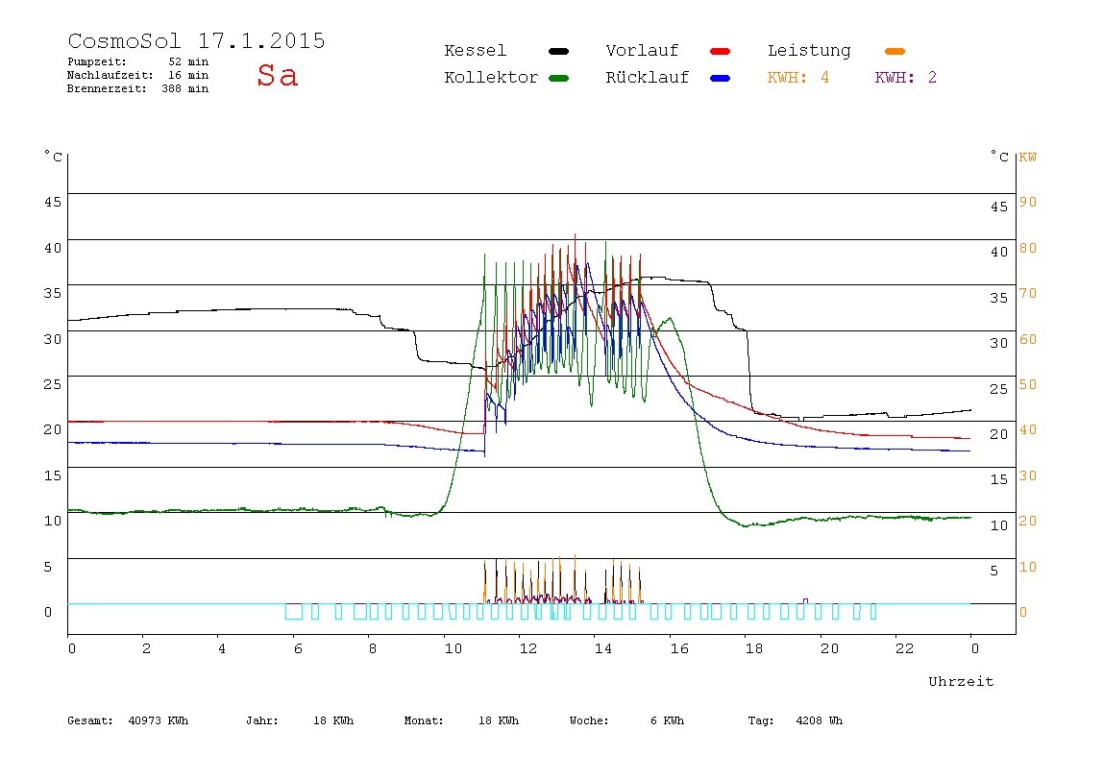
Task: Click the orange "KWH: 4" value
Action: pyautogui.click(x=797, y=78)
